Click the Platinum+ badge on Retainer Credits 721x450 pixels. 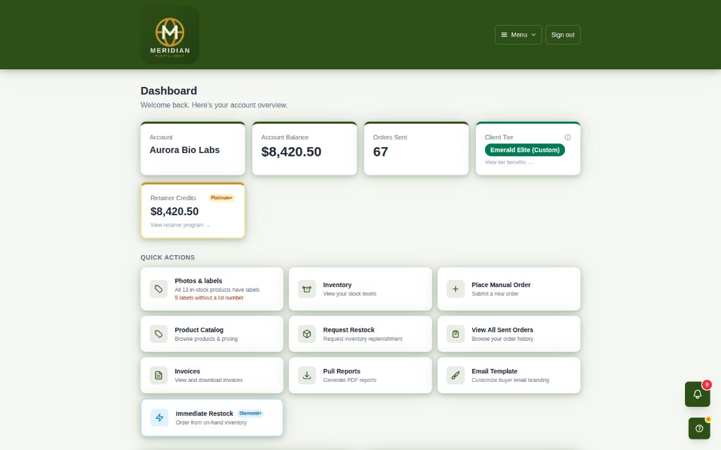pos(222,198)
